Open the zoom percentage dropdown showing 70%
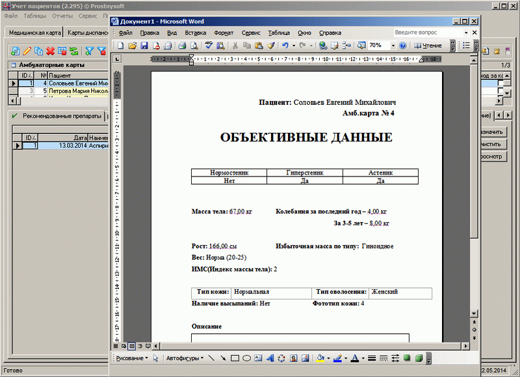The width and height of the screenshot is (520, 377). click(392, 46)
